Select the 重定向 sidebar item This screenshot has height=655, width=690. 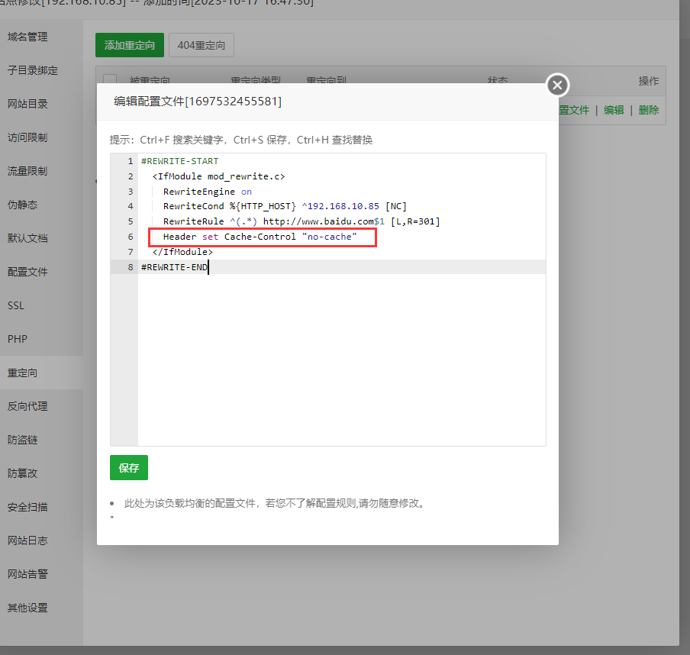coord(22,373)
